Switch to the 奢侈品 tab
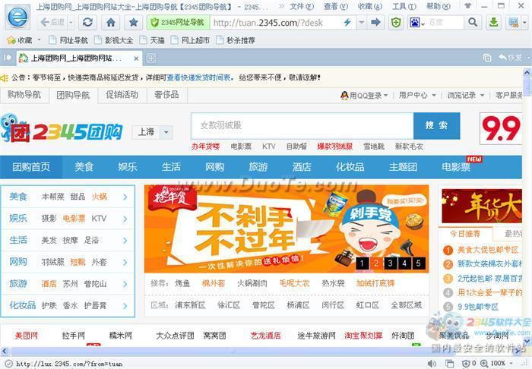532x369 pixels. click(x=166, y=95)
